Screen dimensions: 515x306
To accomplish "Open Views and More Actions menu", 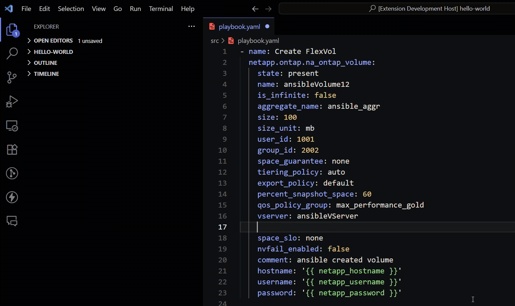I will (x=191, y=26).
